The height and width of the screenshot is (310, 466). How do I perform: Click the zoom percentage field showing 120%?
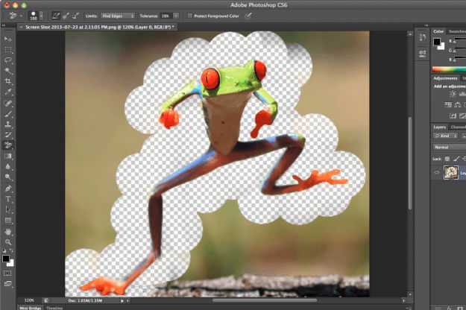[x=28, y=300]
